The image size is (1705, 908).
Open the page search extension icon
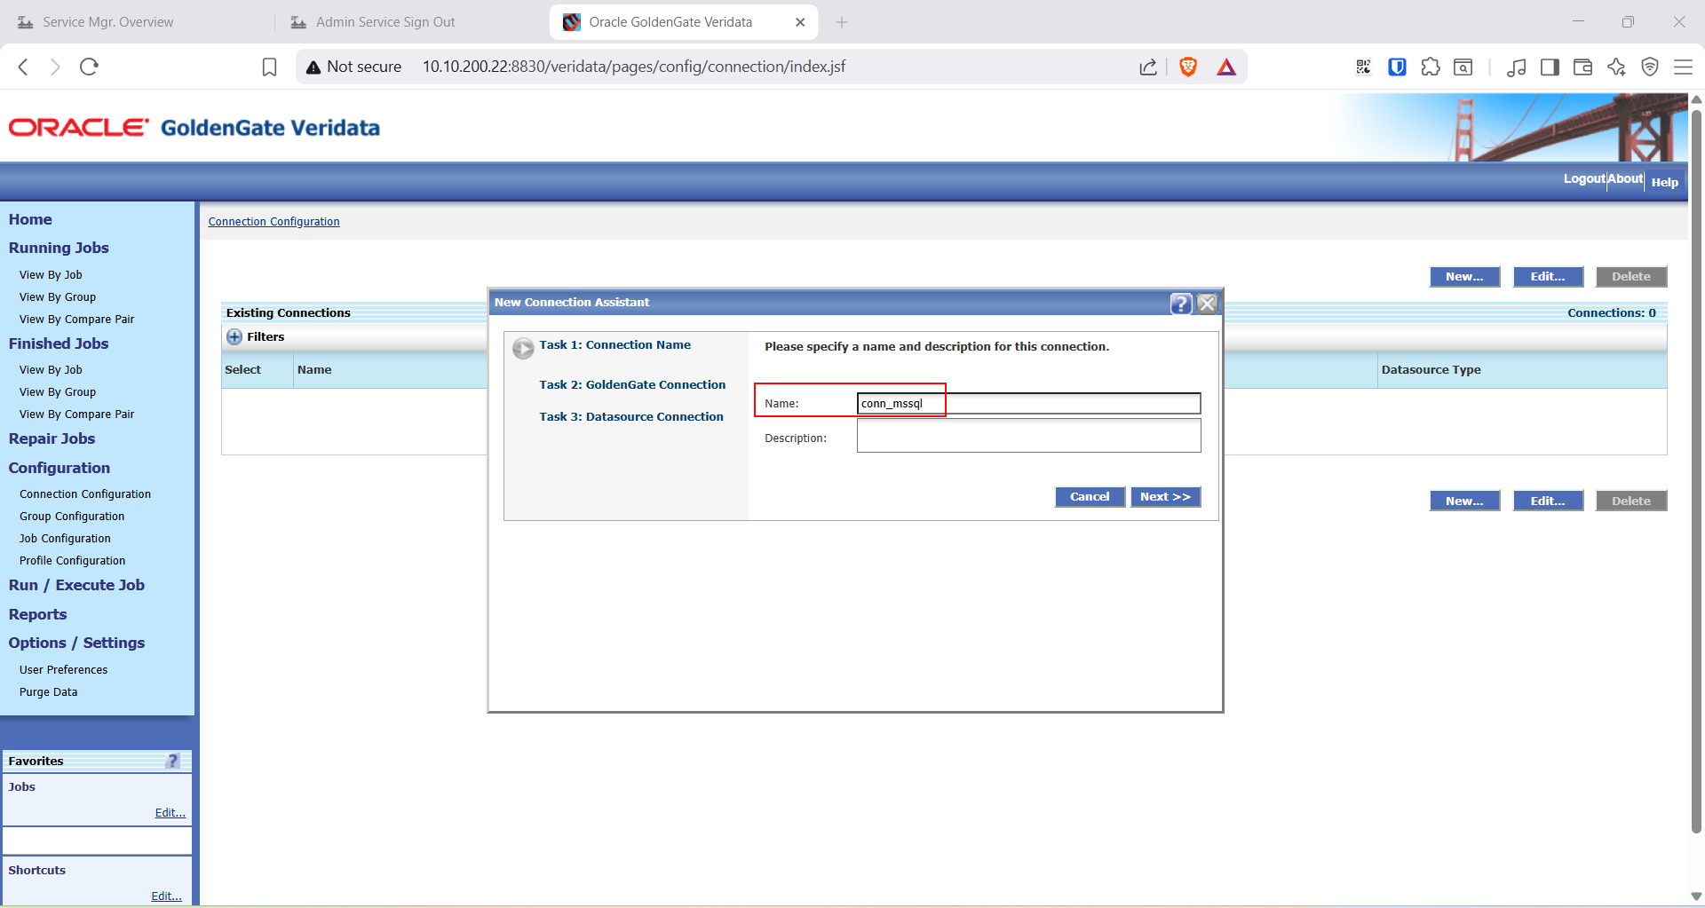pos(1463,67)
